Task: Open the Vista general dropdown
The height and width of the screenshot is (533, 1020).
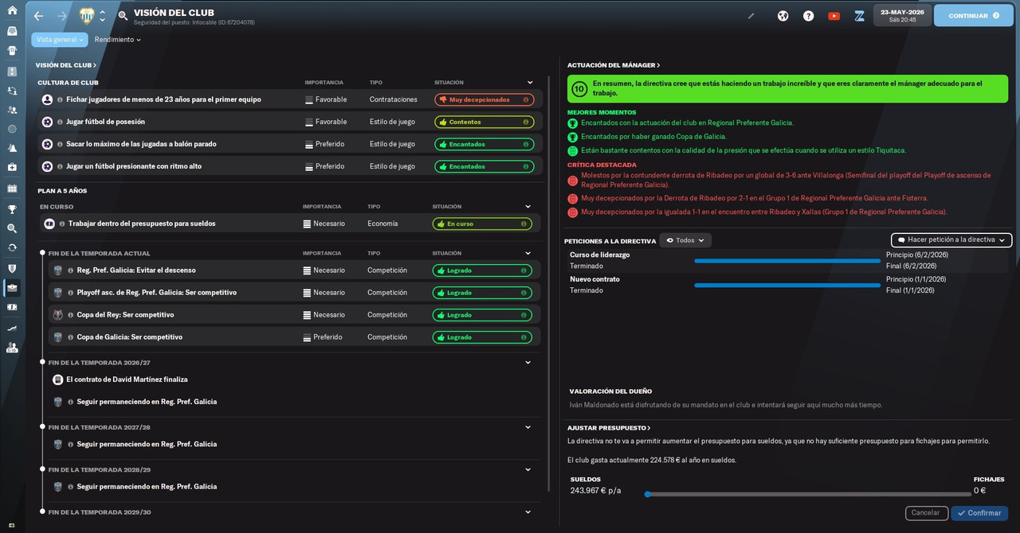Action: pos(60,39)
